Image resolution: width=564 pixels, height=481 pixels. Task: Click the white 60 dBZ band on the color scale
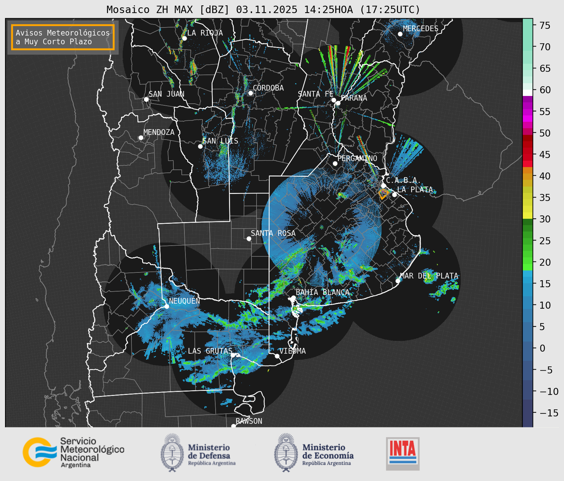pos(528,93)
